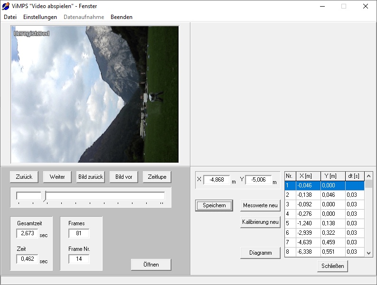The height and width of the screenshot is (285, 377).
Task: Click the ViMPS app icon in title bar
Action: [6, 6]
